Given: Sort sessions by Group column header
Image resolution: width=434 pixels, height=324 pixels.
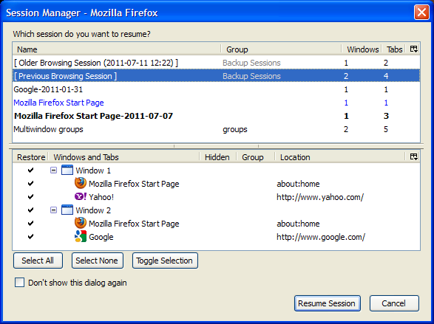Looking at the screenshot, I should [281, 49].
